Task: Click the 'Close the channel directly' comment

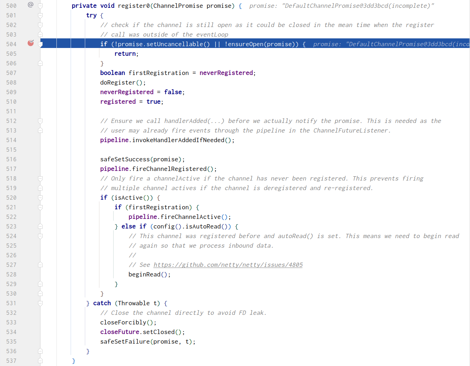Action: click(184, 313)
